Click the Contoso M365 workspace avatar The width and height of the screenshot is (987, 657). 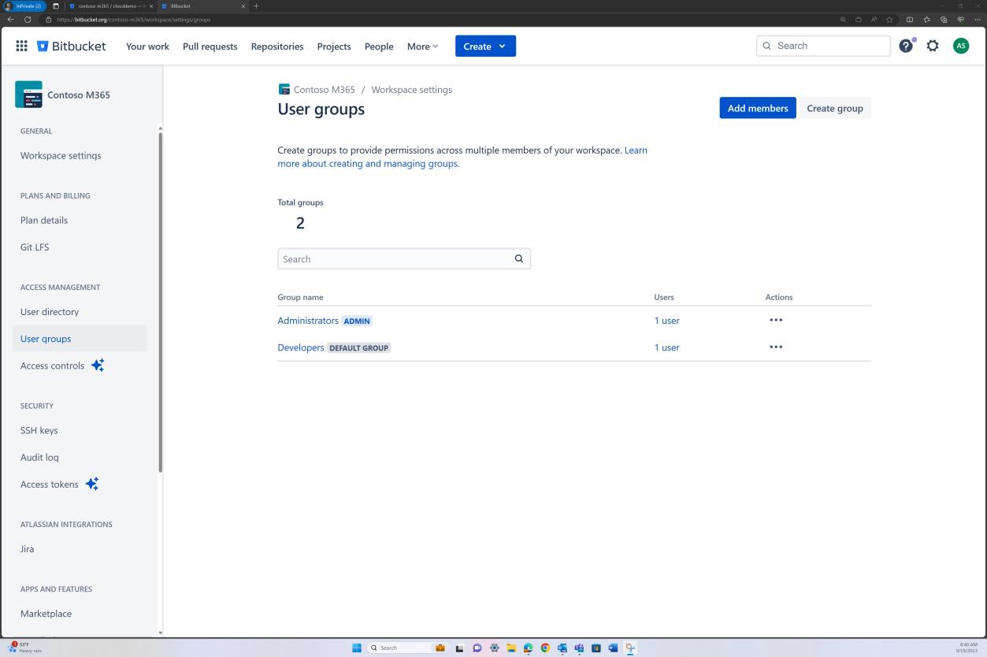coord(29,94)
